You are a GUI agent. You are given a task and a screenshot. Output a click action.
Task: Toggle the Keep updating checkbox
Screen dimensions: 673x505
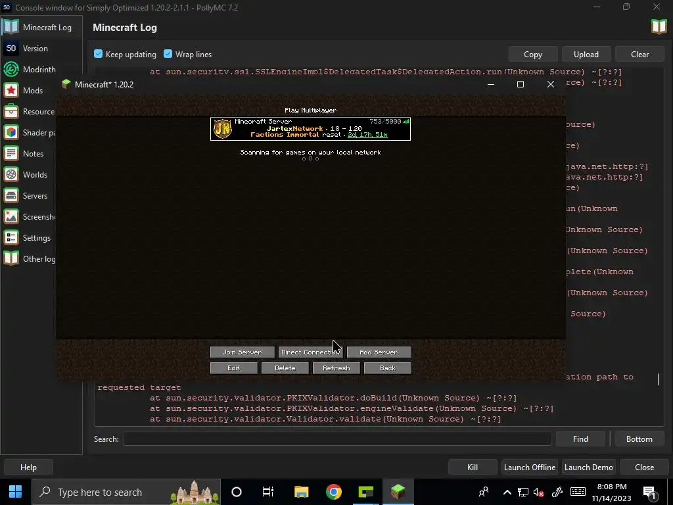coord(99,54)
